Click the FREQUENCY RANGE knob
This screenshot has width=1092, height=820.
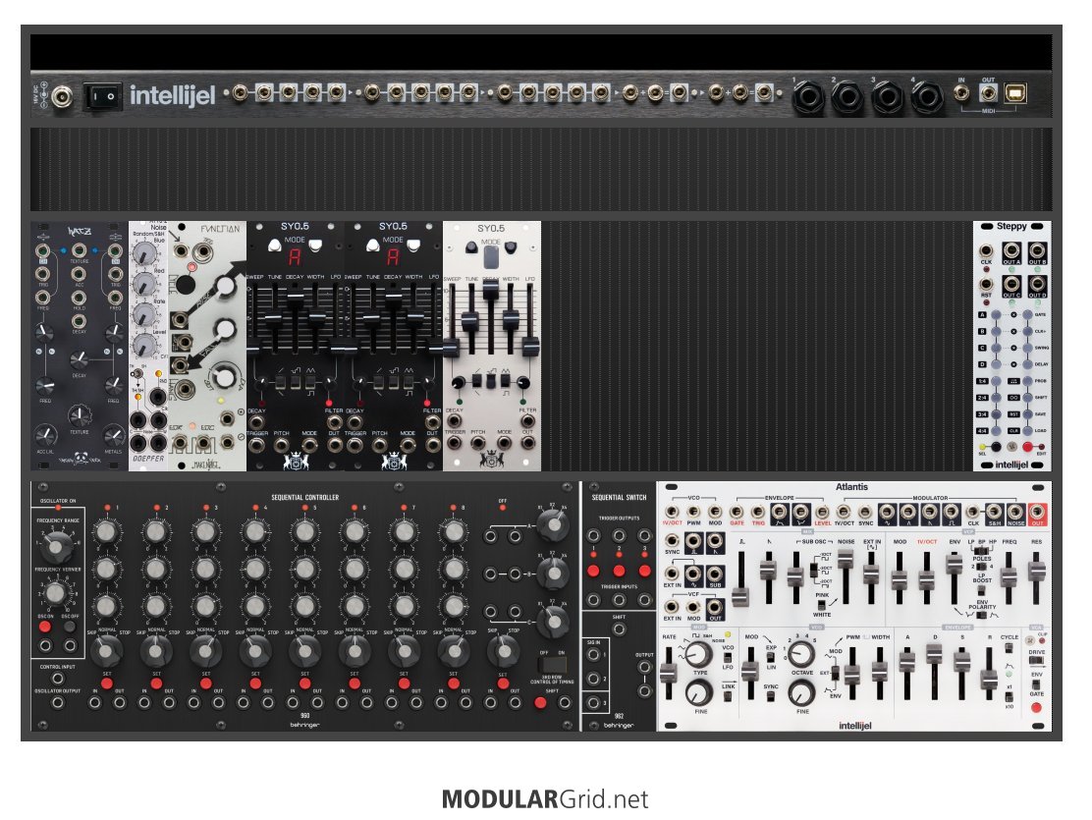pos(57,548)
